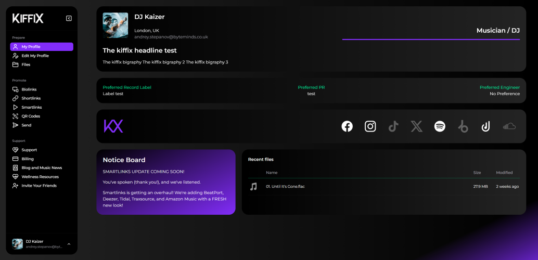Click the greyed-out SoundCloud cloud icon

[x=509, y=126]
